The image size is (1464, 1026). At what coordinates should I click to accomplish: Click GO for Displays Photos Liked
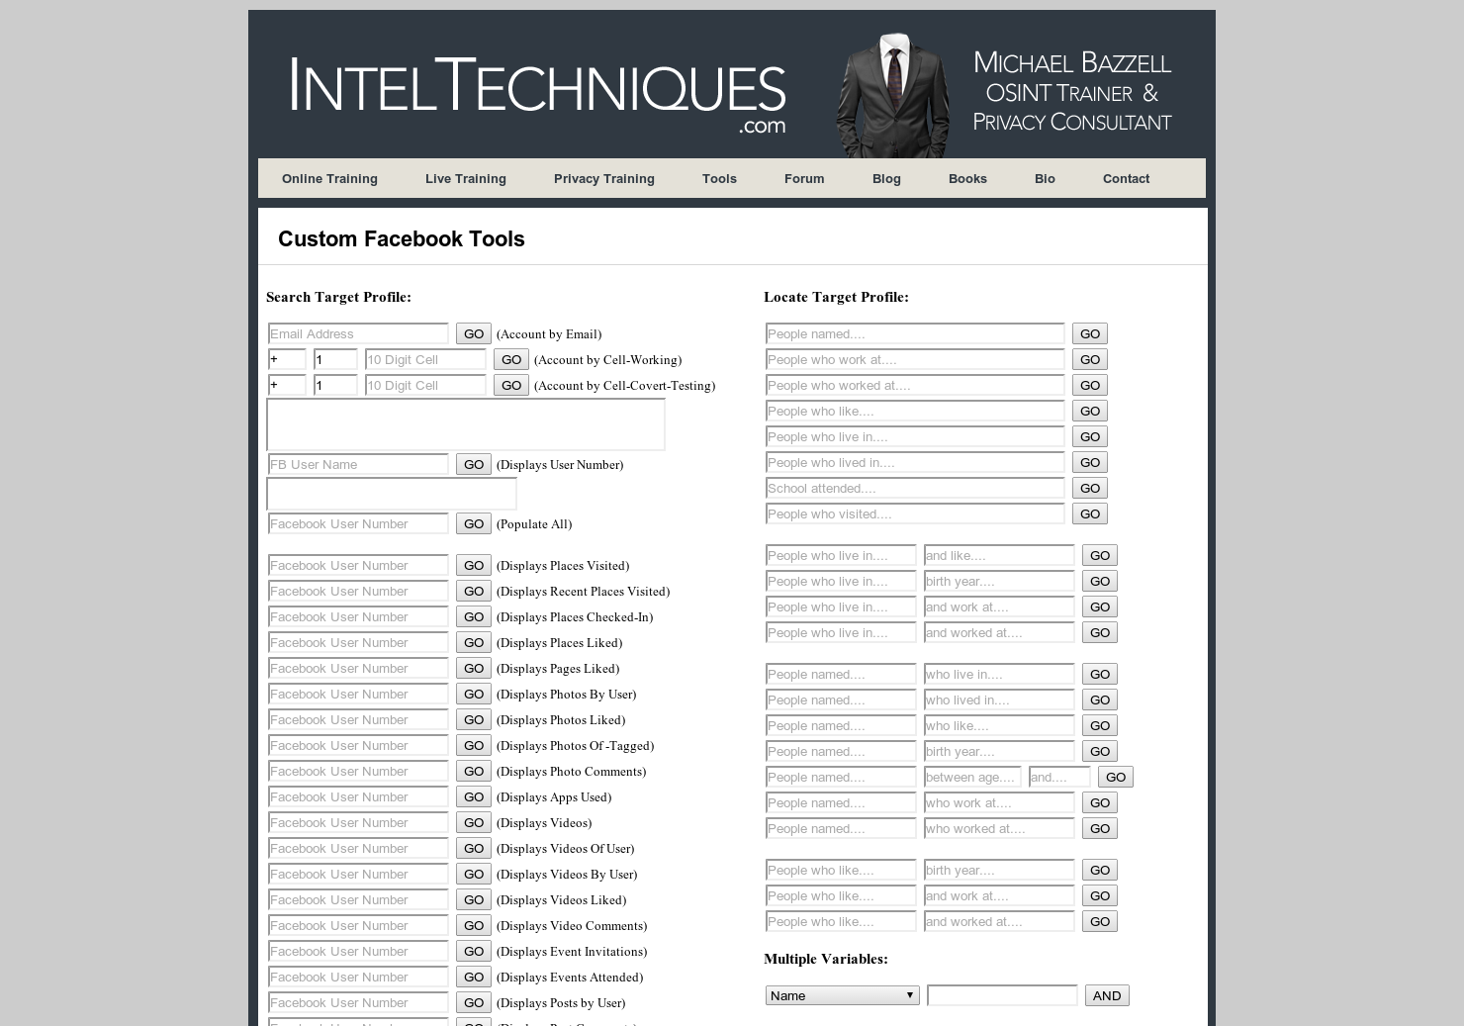click(474, 719)
